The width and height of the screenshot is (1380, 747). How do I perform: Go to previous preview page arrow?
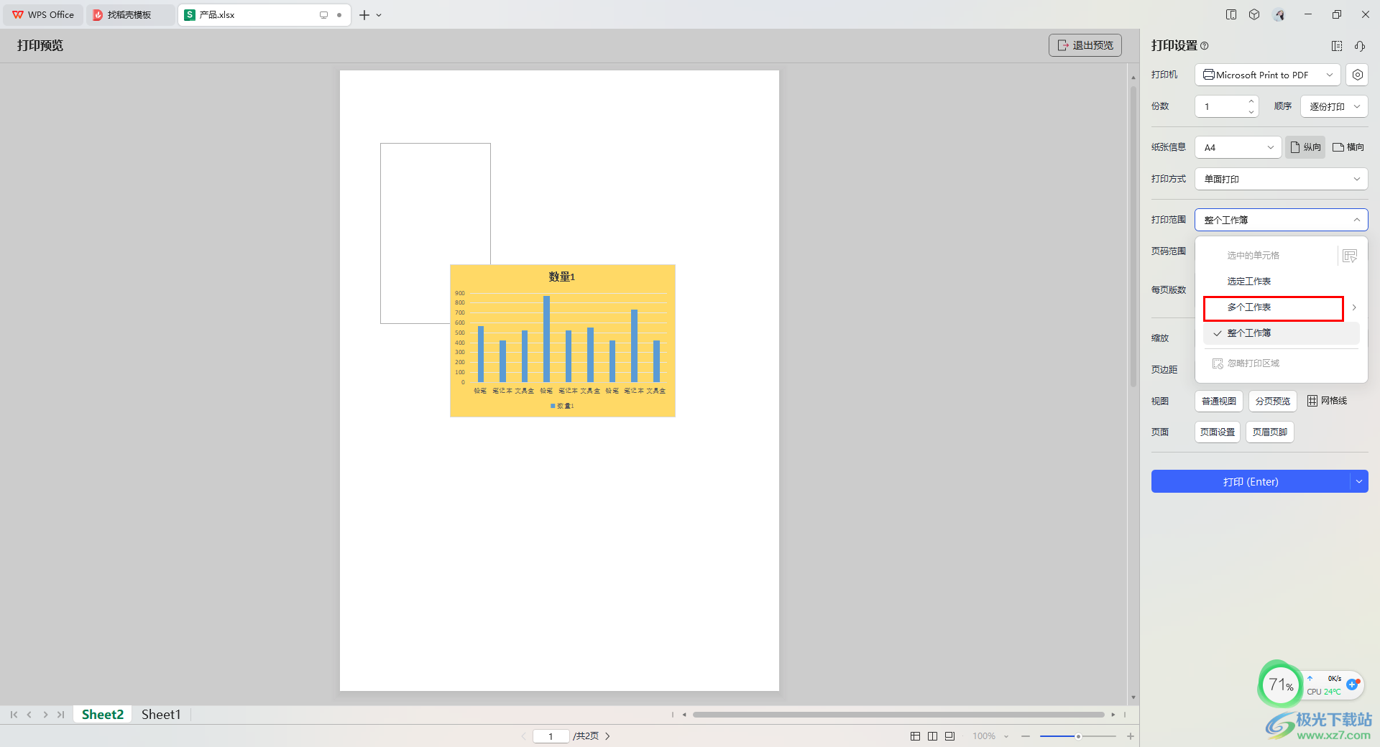pyautogui.click(x=524, y=736)
